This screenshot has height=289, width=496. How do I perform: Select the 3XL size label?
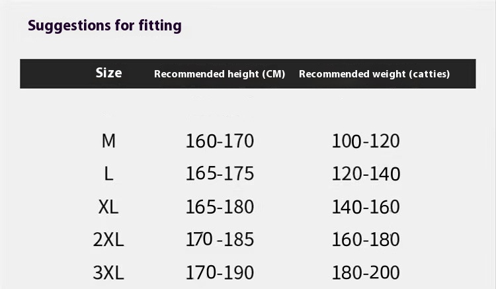click(108, 272)
